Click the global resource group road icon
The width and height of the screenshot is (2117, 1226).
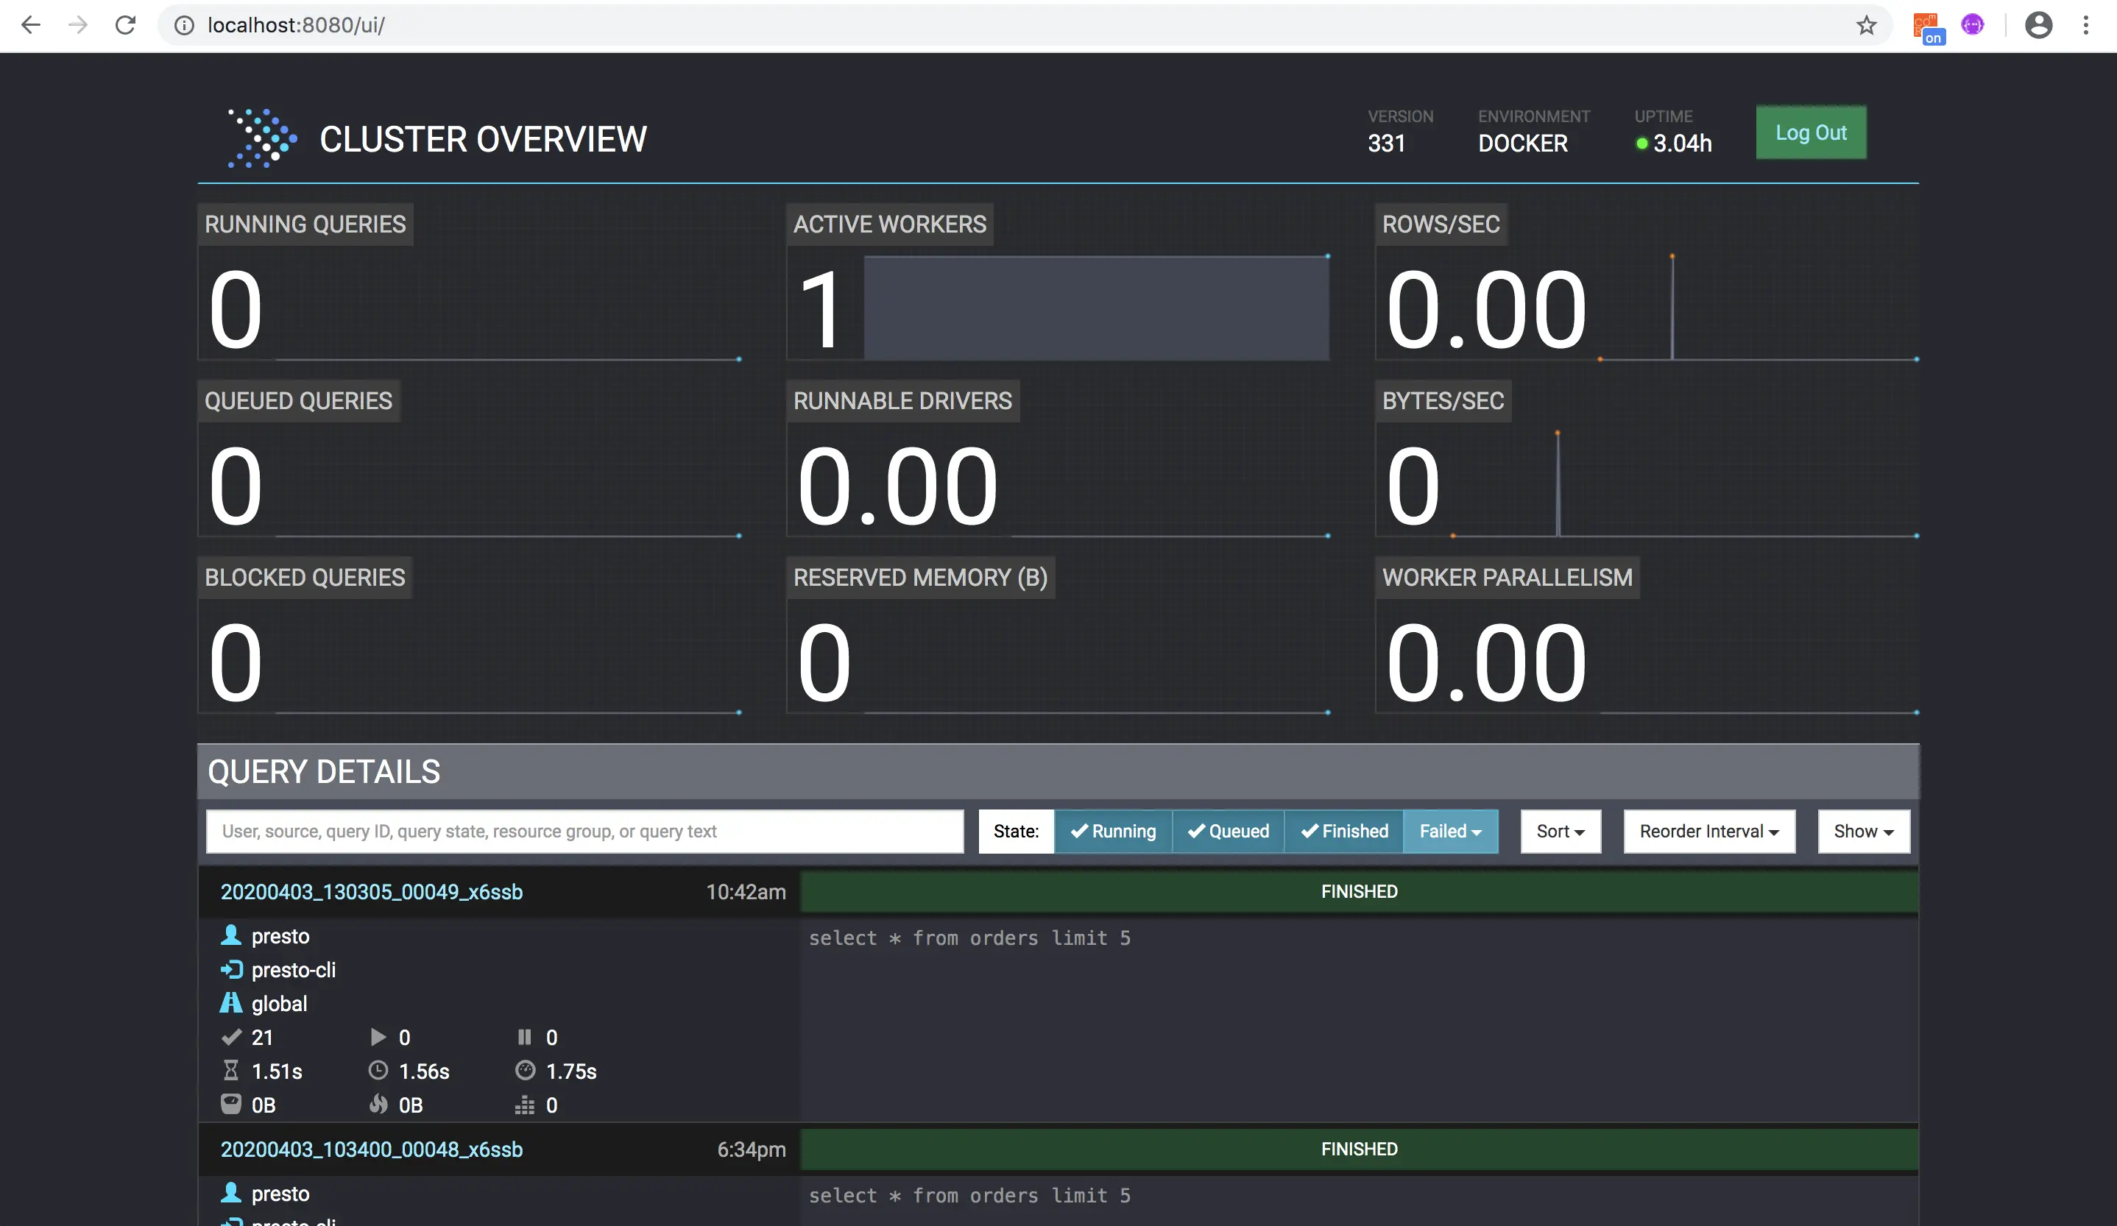point(231,1004)
